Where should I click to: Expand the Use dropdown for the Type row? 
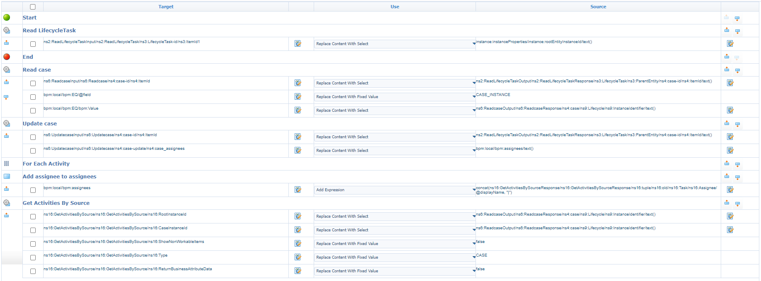474,257
